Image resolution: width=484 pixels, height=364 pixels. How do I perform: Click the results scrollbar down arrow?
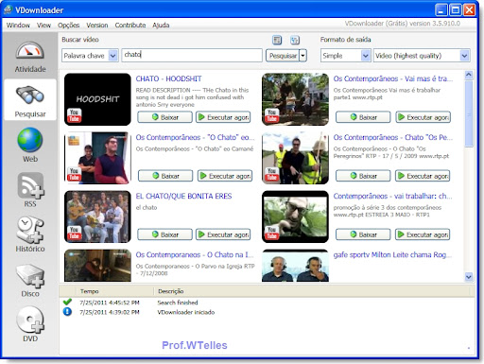click(469, 277)
